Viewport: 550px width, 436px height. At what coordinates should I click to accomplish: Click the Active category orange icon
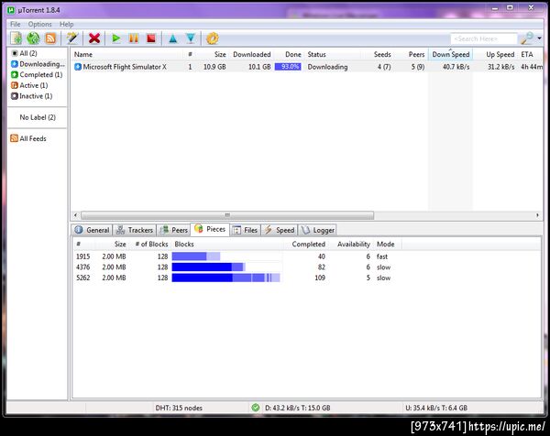point(15,85)
